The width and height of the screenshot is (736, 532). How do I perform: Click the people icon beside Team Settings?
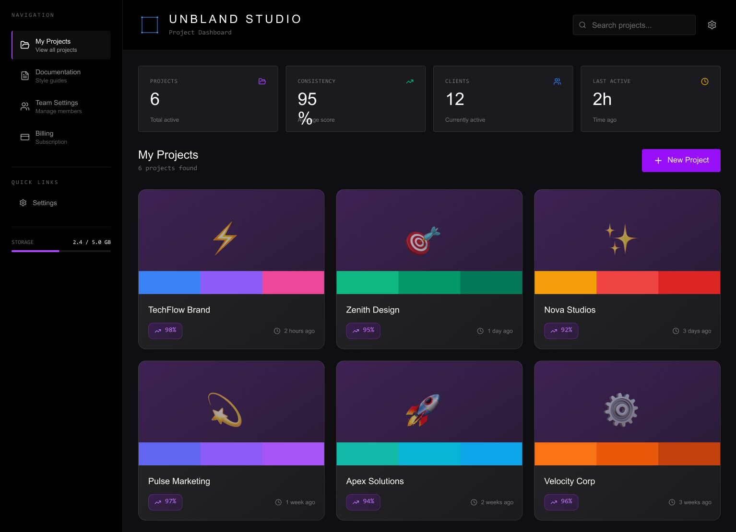(x=25, y=106)
